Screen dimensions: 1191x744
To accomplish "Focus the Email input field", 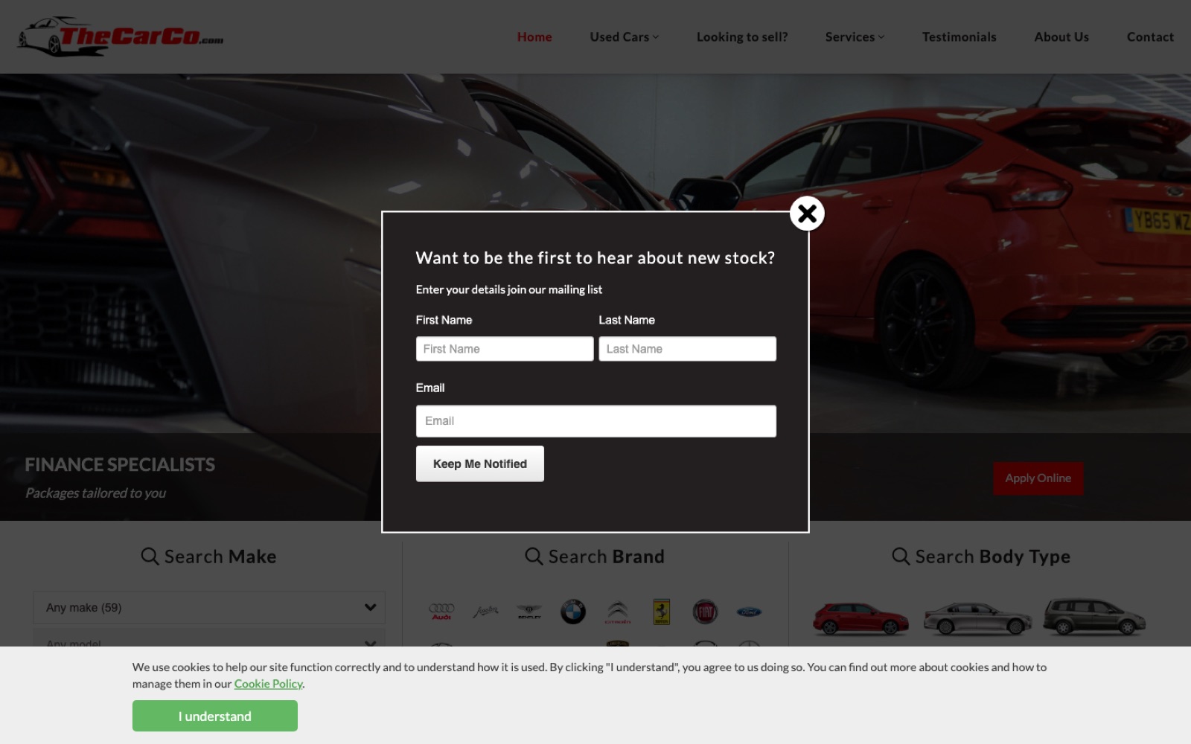I will (x=596, y=421).
